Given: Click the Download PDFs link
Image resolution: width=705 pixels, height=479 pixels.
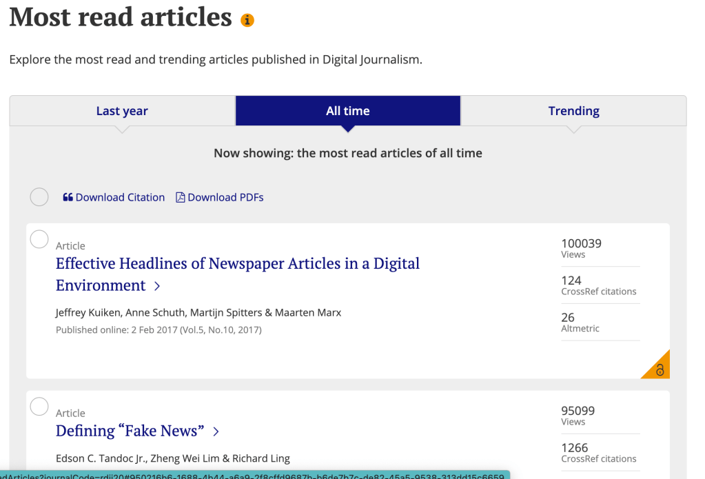Looking at the screenshot, I should click(225, 198).
